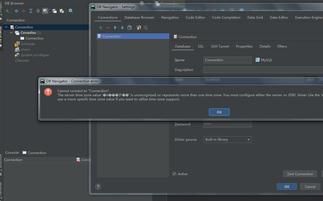Viewport: 323px width, 201px height.
Task: Open the blue gear settings icon in DB Browser
Action: coord(71,11)
